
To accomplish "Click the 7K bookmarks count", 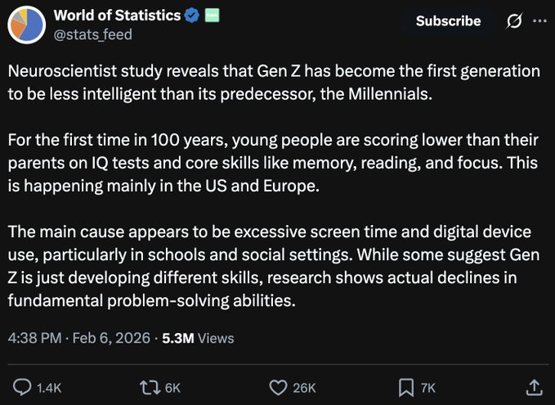I will pos(428,386).
